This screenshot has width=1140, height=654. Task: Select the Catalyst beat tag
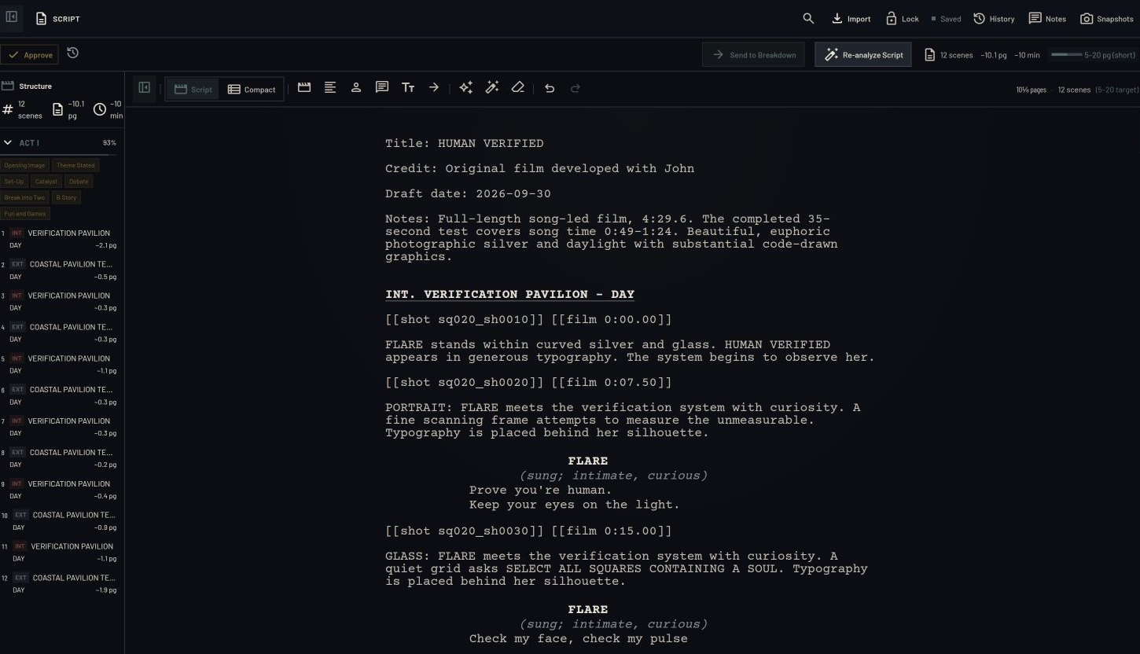[x=46, y=181]
